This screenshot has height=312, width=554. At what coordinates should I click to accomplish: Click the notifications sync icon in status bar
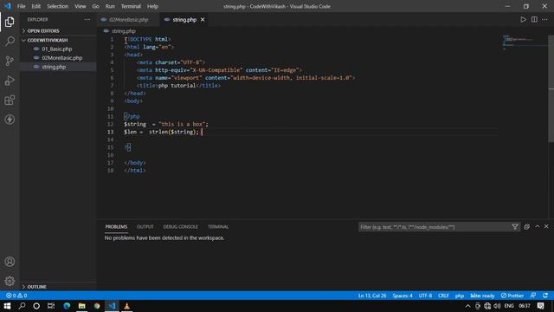[545, 296]
